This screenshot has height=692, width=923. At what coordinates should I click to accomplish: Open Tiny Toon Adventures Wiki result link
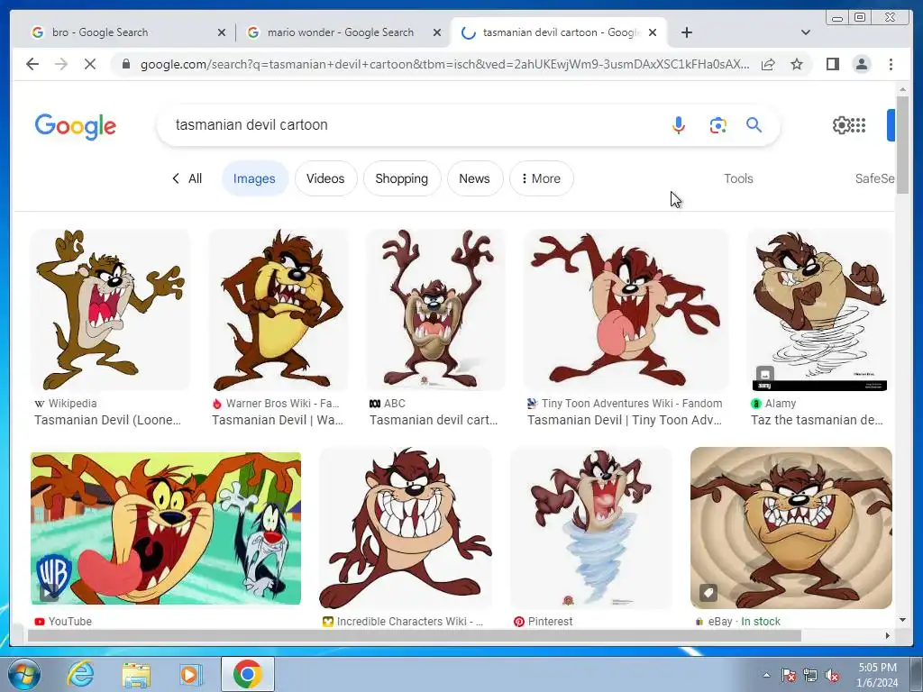(x=625, y=420)
